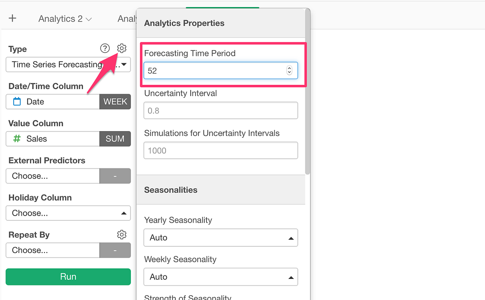Open the Yearly Seasonality Auto dropdown

221,238
